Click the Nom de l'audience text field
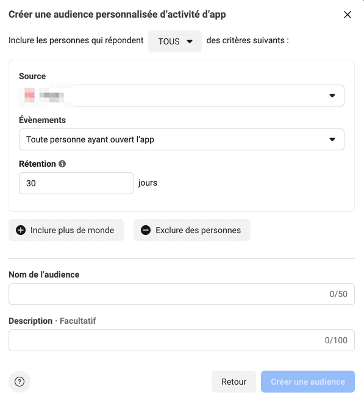The width and height of the screenshot is (364, 395). [182, 294]
